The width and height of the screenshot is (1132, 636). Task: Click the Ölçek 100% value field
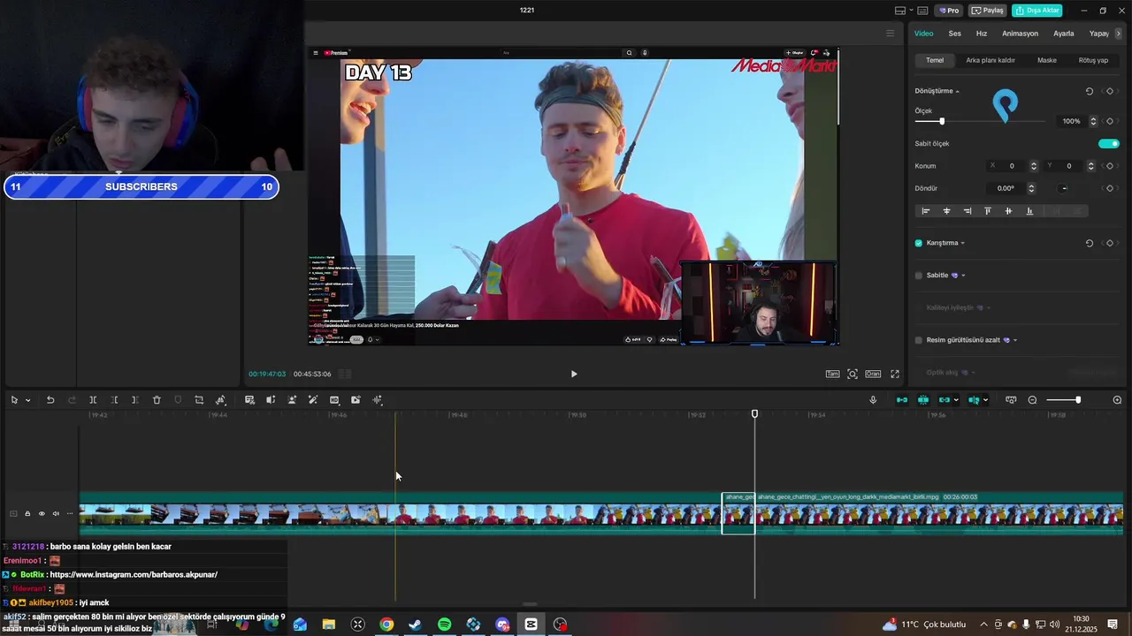point(1072,121)
